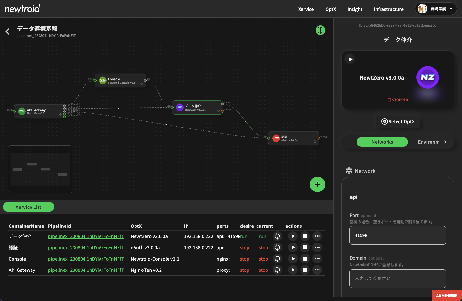
Task: Stop the 認証 container
Action: coord(305,247)
